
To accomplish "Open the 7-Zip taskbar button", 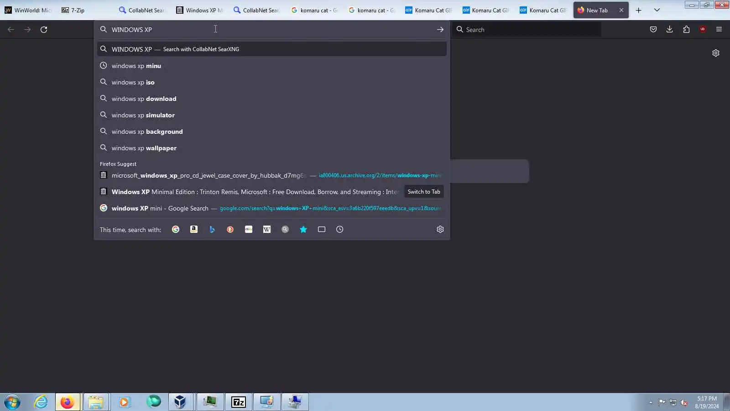I will click(238, 402).
